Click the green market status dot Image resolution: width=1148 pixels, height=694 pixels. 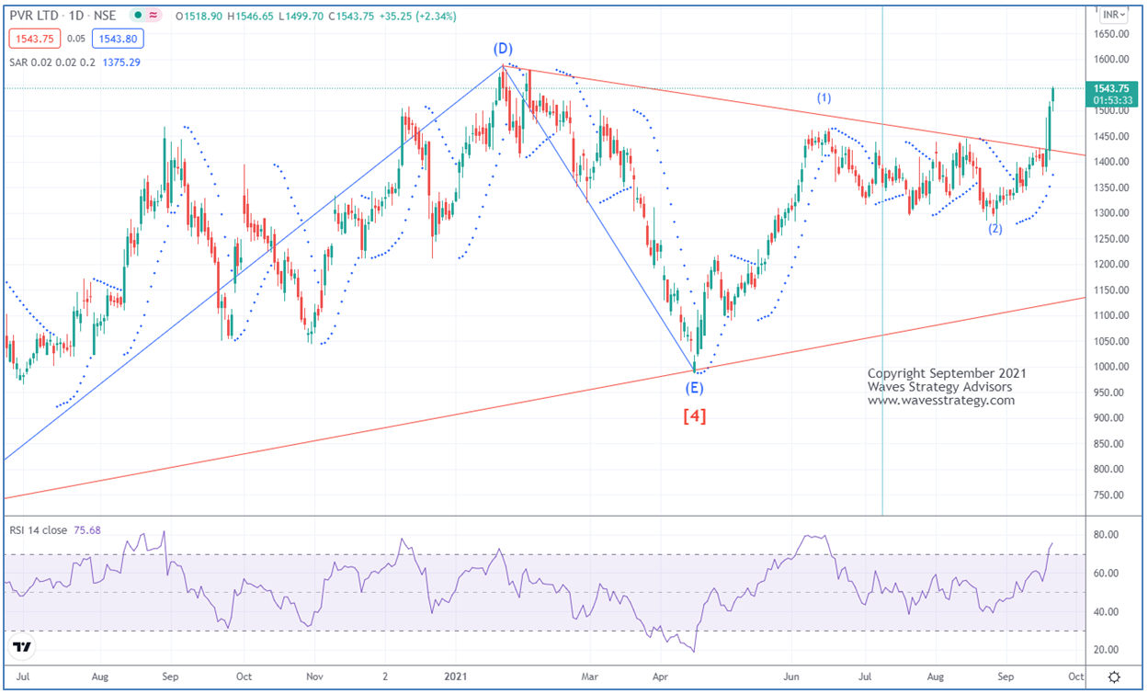pyautogui.click(x=138, y=16)
